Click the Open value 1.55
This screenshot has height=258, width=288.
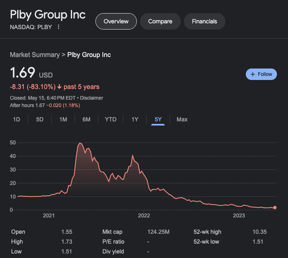coord(67,232)
